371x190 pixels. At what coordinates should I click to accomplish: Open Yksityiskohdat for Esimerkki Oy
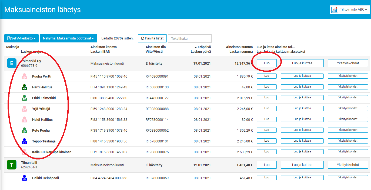348,63
